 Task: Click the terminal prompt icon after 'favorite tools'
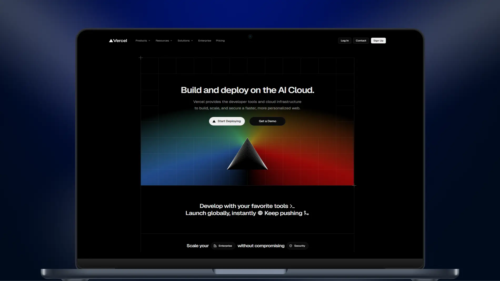tap(292, 206)
